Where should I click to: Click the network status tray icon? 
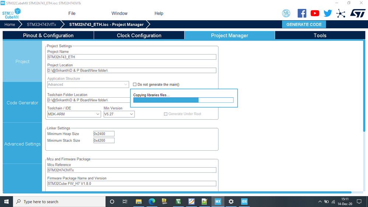333,201
